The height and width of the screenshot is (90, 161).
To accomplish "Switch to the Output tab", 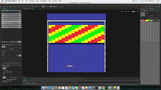I will click(27, 79).
